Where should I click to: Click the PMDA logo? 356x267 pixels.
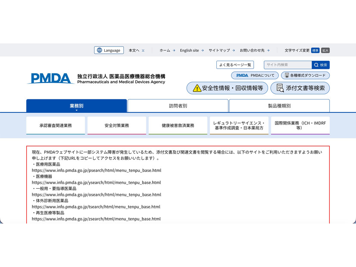50,78
